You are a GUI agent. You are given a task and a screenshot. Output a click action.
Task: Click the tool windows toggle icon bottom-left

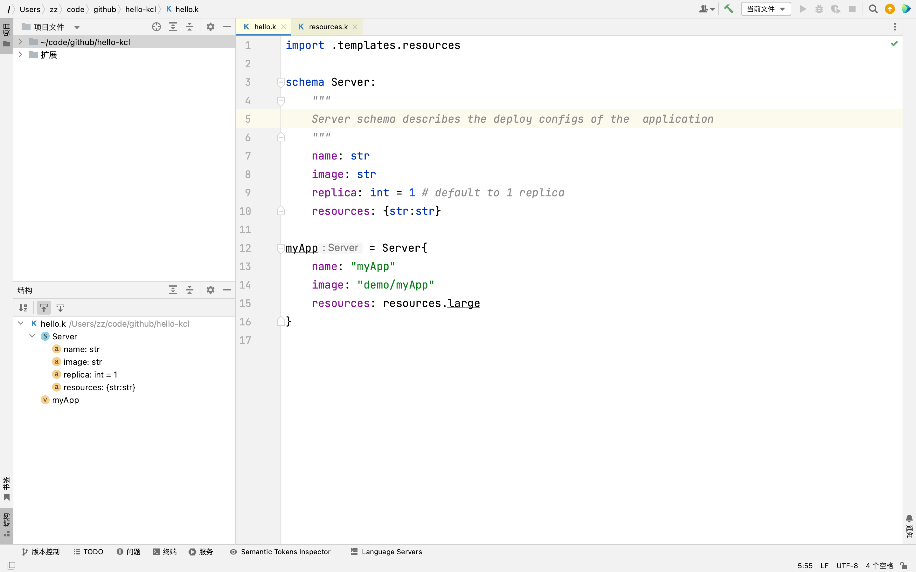point(11,566)
